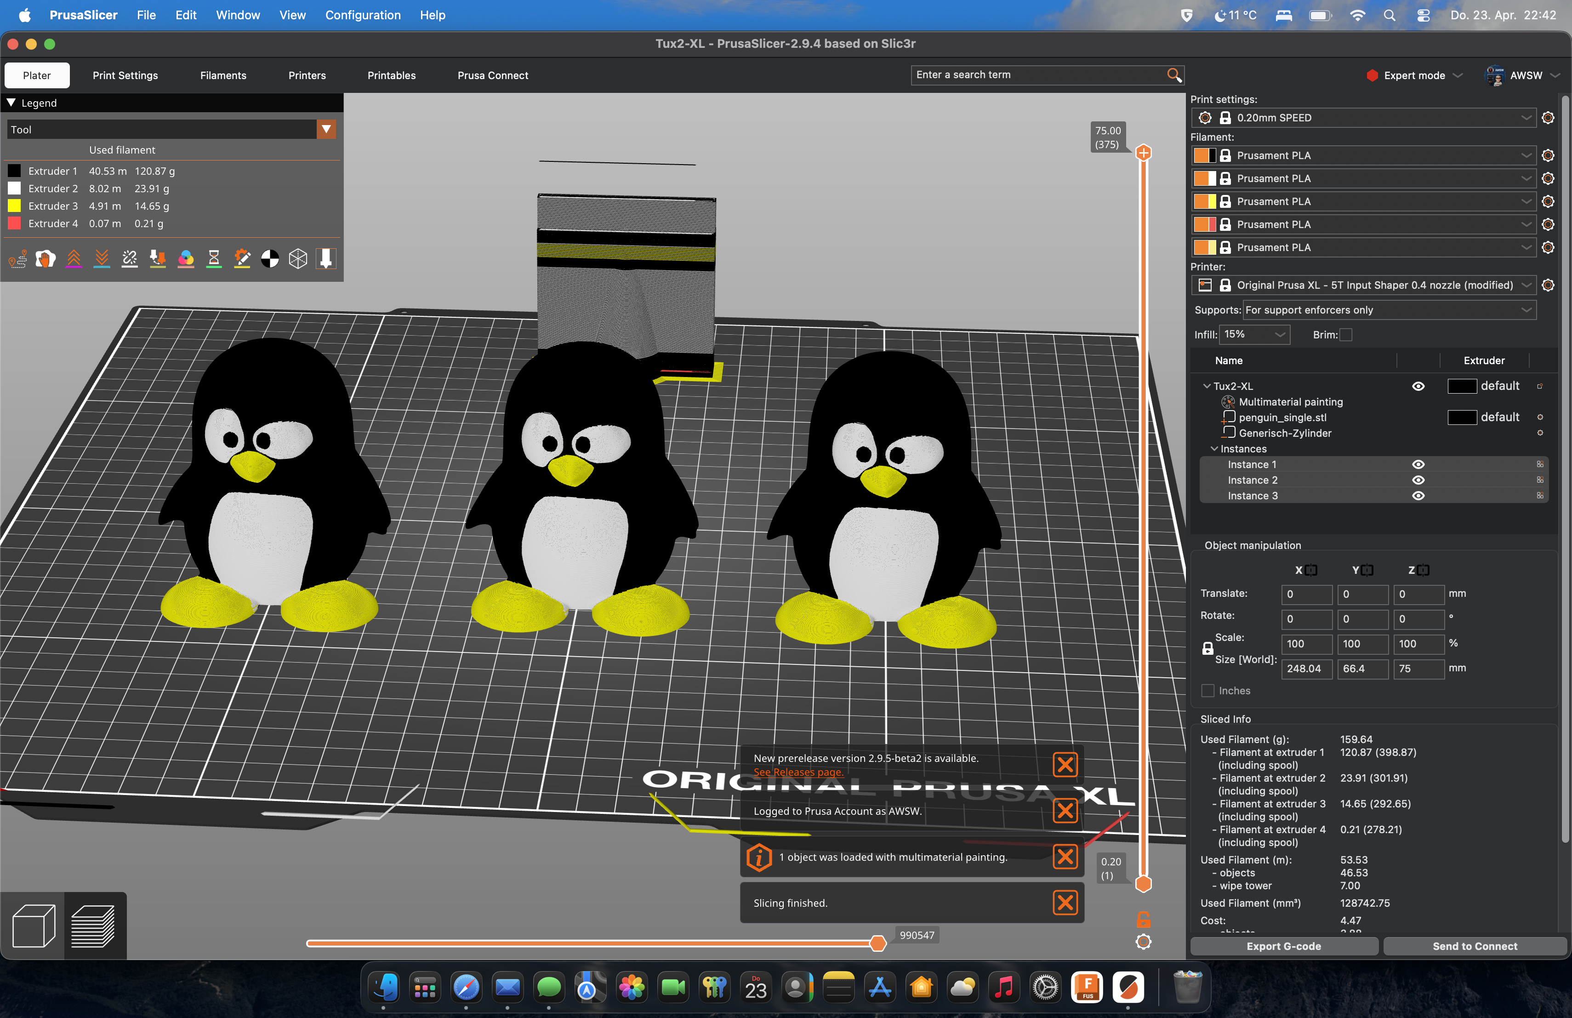Toggle Seams broken-link icon

pyautogui.click(x=130, y=259)
